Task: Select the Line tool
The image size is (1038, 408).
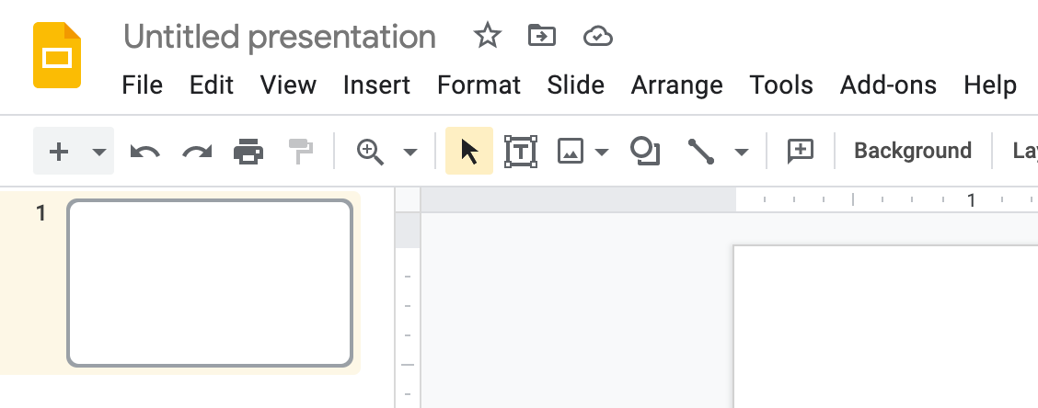Action: [x=701, y=152]
